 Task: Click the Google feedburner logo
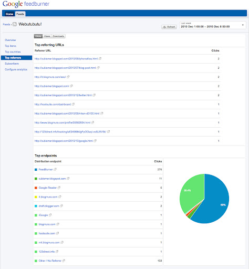click(x=26, y=4)
